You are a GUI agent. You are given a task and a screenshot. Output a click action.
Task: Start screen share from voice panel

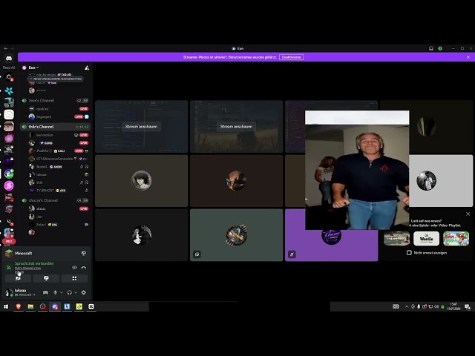[46, 279]
